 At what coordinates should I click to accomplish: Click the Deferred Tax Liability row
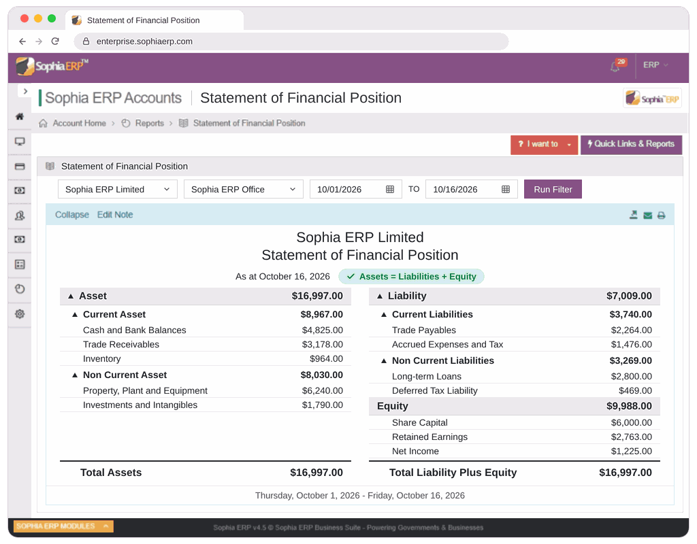click(x=515, y=390)
